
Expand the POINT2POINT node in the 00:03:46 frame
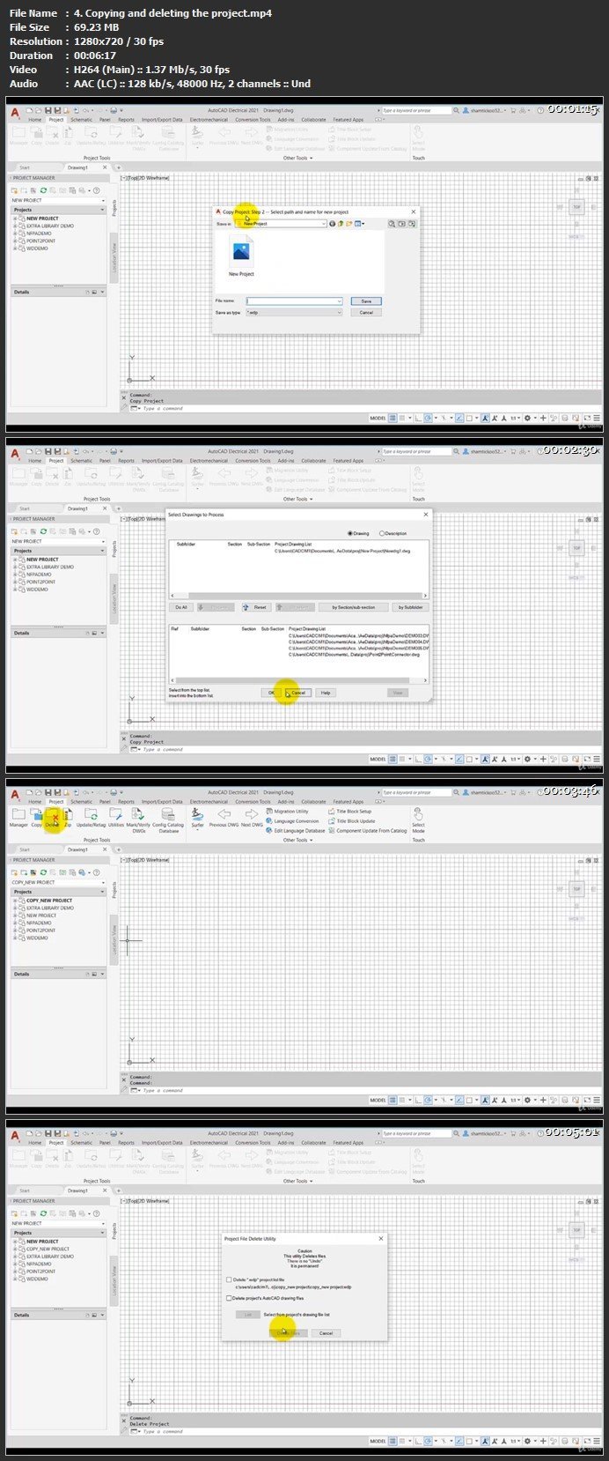[14, 931]
